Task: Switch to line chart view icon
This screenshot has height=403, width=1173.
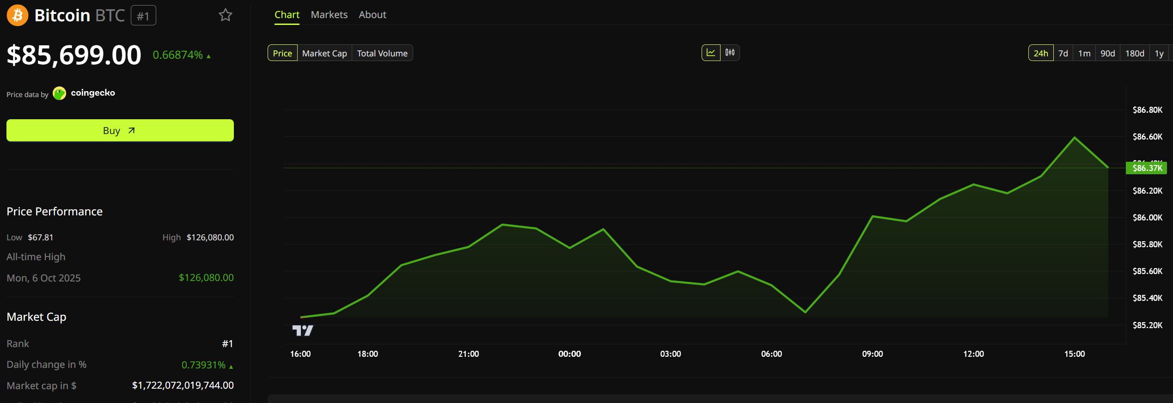Action: pos(711,53)
